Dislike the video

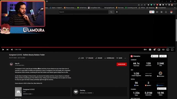(x=90, y=58)
